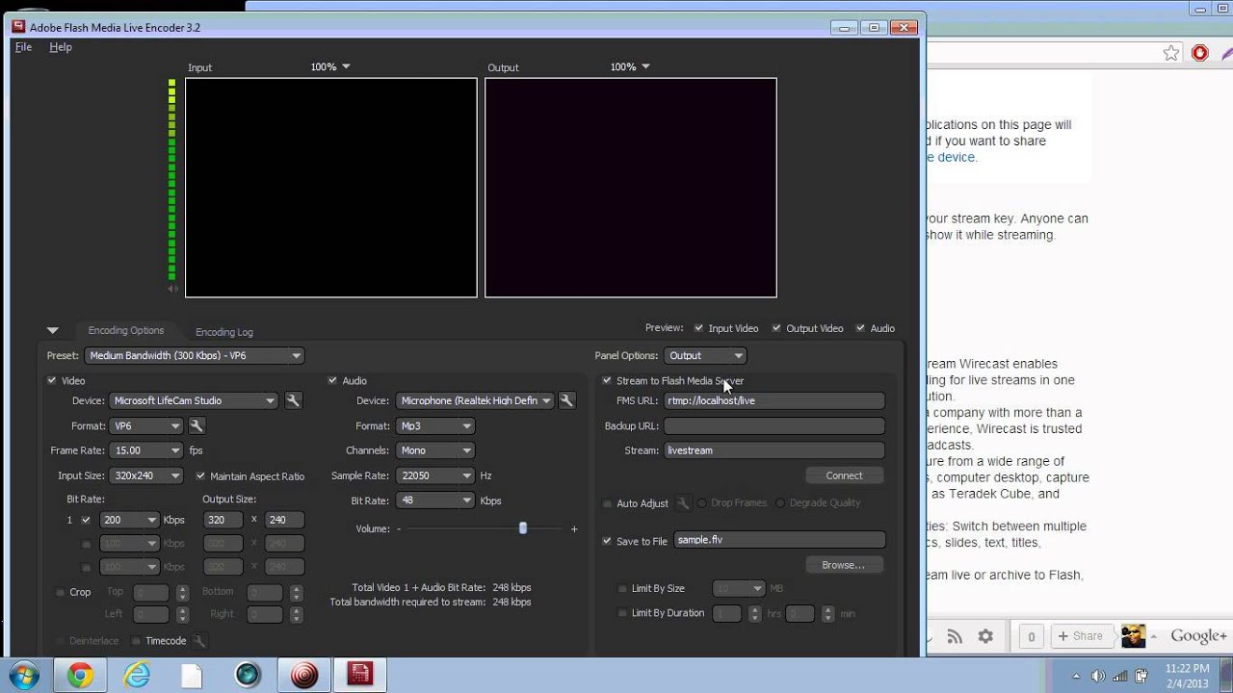Image resolution: width=1233 pixels, height=693 pixels.
Task: Open the video Bit Rate 200 dropdown
Action: pos(130,520)
